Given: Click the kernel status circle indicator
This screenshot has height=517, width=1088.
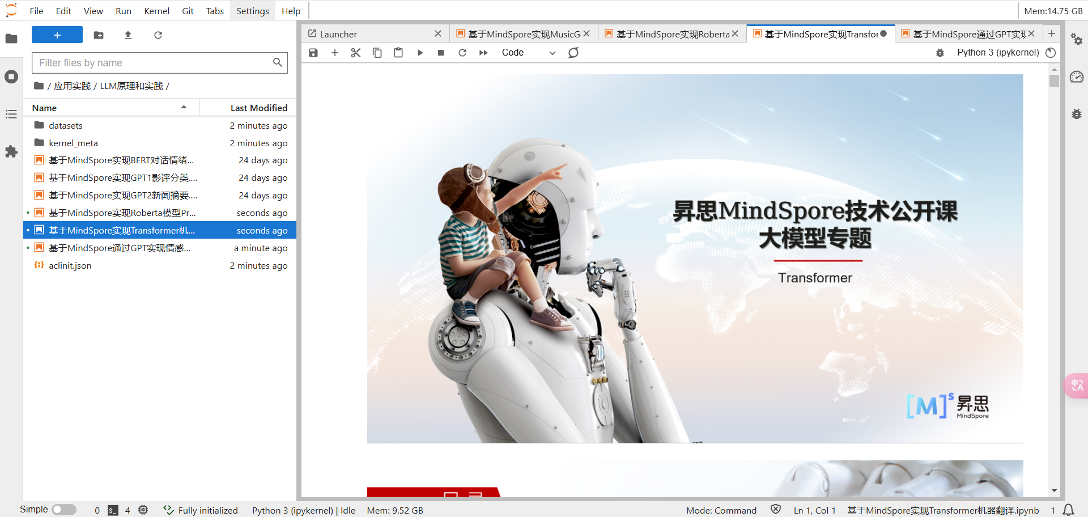Looking at the screenshot, I should 1051,53.
